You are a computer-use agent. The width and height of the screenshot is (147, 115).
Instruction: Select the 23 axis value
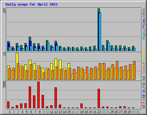point(4,54)
